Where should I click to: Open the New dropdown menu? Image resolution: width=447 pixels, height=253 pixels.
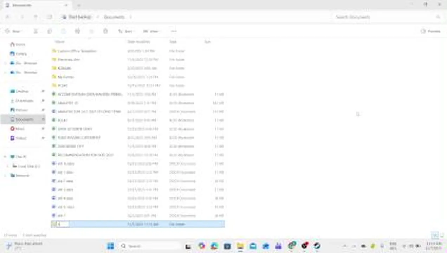[14, 31]
